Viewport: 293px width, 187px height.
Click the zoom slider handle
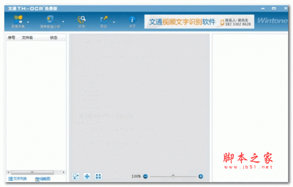[173, 176]
